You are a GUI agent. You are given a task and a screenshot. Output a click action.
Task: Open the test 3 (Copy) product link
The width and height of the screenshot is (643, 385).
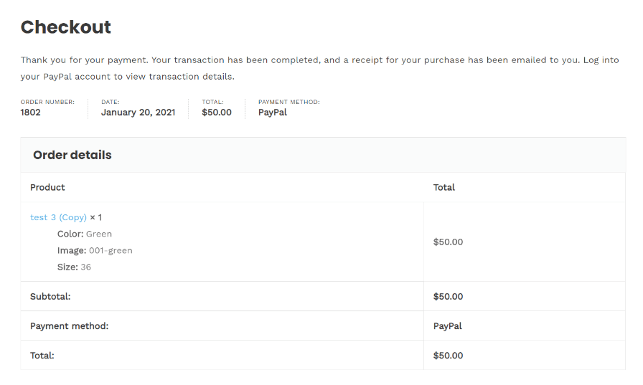(58, 217)
